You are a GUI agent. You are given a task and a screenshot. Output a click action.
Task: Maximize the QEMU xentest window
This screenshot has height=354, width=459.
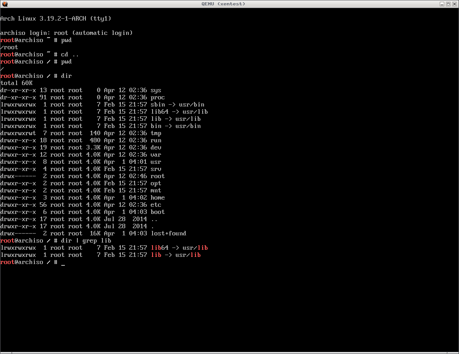pyautogui.click(x=448, y=4)
